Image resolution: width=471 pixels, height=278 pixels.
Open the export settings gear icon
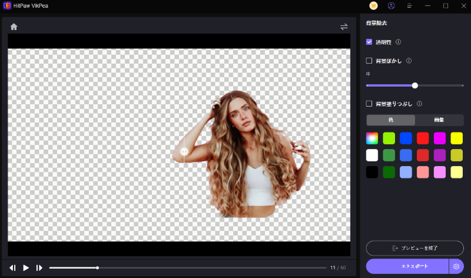[x=456, y=266]
